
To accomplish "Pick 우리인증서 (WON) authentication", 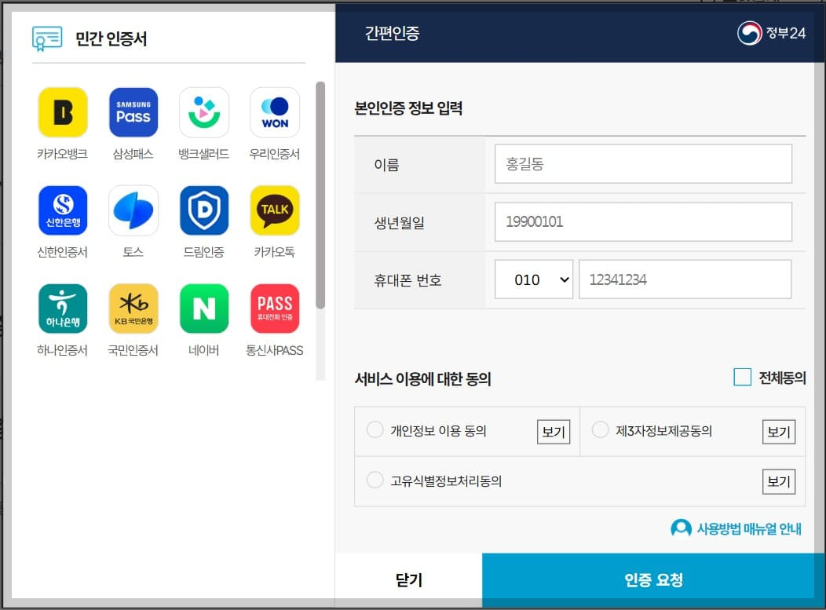I will tap(274, 111).
